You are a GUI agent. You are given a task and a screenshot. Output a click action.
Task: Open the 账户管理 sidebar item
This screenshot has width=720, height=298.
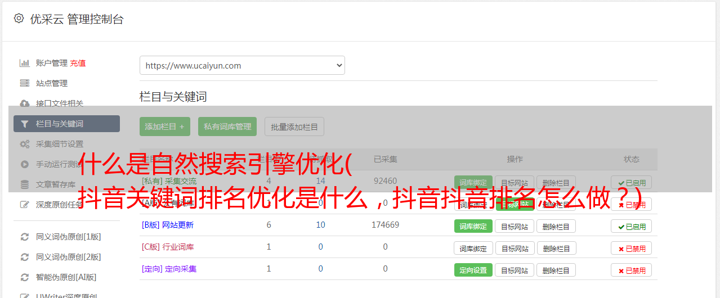(x=52, y=63)
